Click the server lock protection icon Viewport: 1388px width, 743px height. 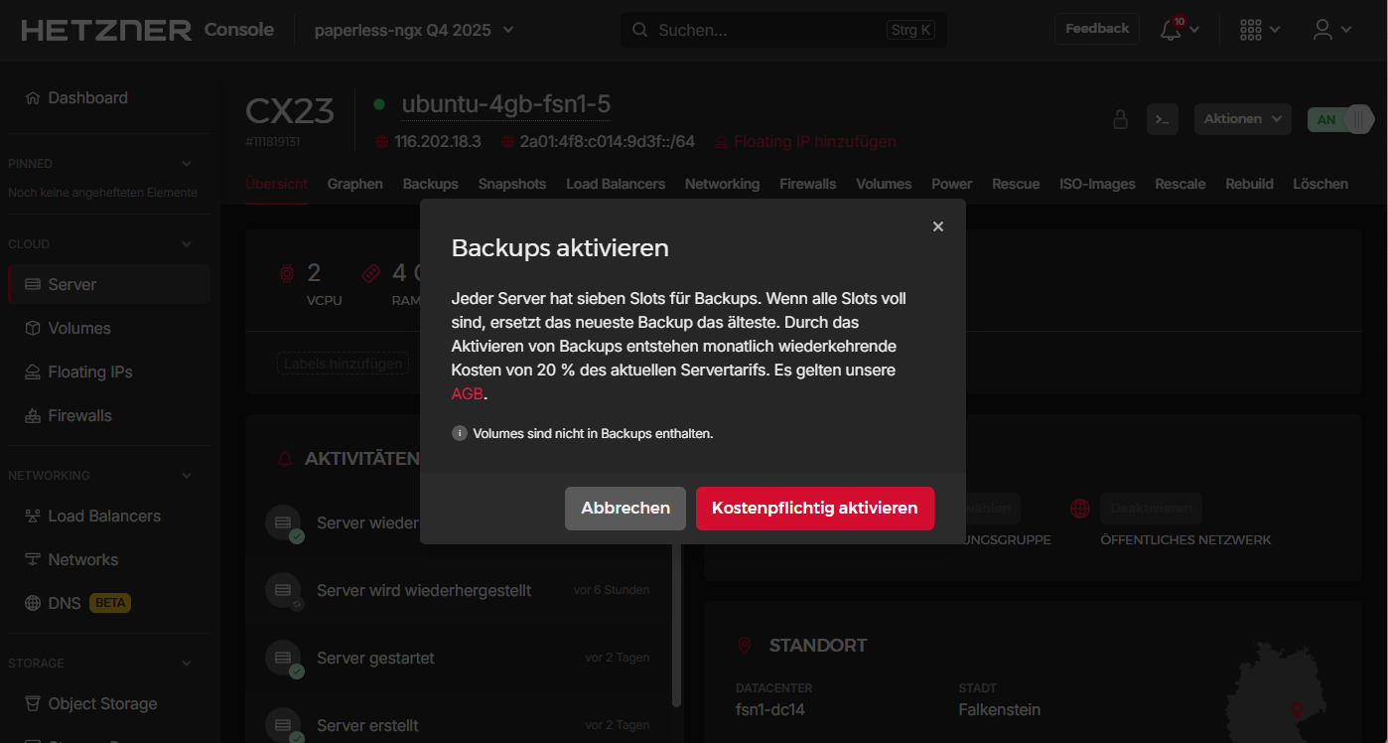[1120, 119]
